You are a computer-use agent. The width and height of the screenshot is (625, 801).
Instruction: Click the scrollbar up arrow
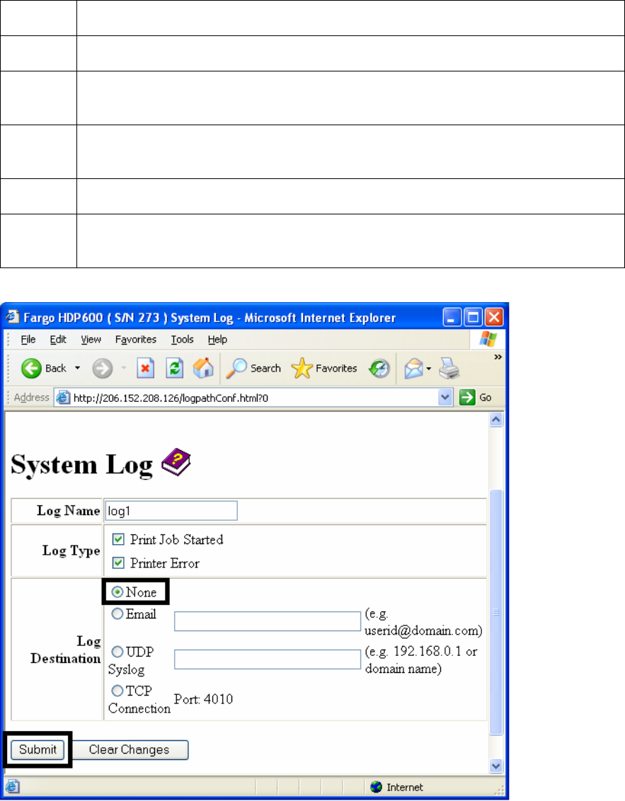(496, 420)
